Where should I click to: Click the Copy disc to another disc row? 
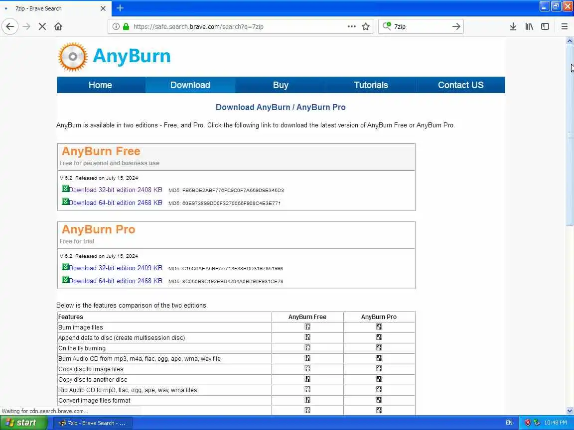(x=93, y=380)
